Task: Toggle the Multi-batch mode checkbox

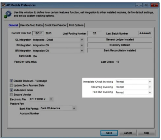Action: pos(11,90)
